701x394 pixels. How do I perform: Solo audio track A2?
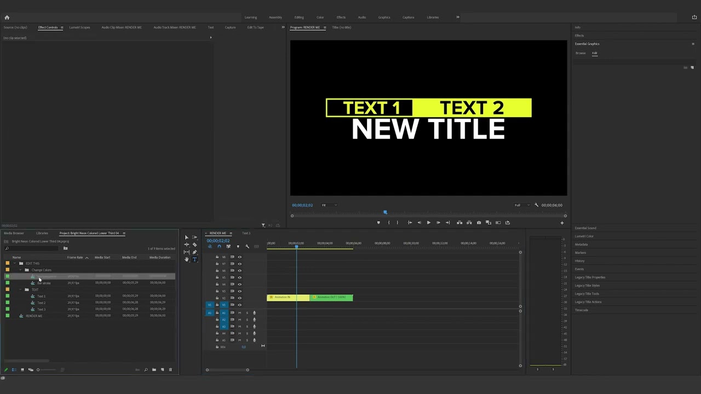(246, 320)
